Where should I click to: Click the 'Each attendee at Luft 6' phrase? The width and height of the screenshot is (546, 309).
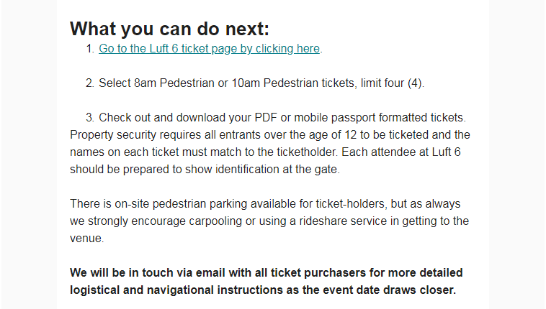401,152
